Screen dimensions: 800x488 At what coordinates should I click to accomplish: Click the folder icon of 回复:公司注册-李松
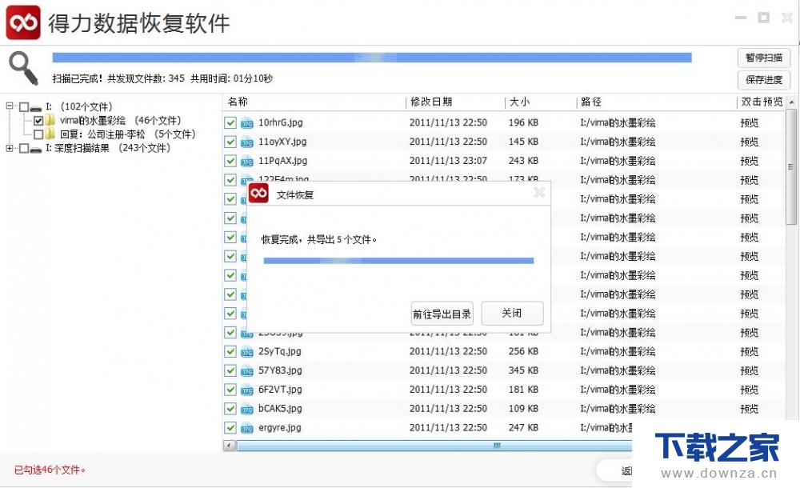click(50, 134)
